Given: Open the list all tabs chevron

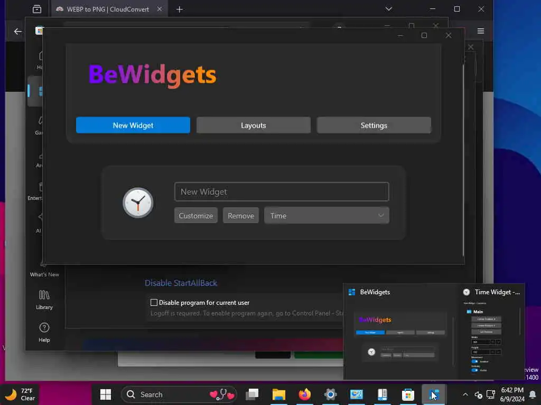Looking at the screenshot, I should [389, 9].
